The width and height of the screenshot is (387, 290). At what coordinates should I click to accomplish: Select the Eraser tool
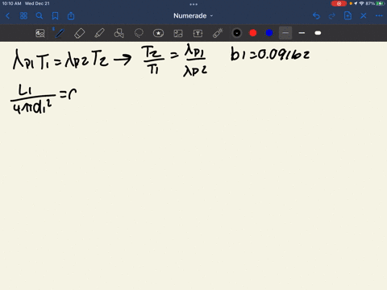[x=80, y=33]
